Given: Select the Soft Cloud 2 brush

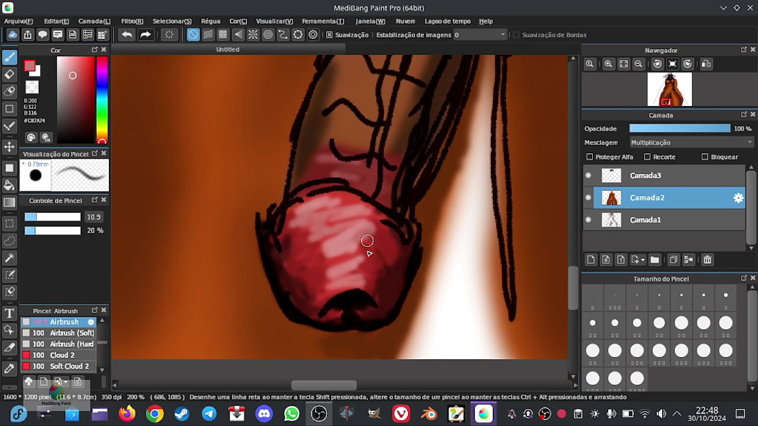Looking at the screenshot, I should tap(58, 366).
